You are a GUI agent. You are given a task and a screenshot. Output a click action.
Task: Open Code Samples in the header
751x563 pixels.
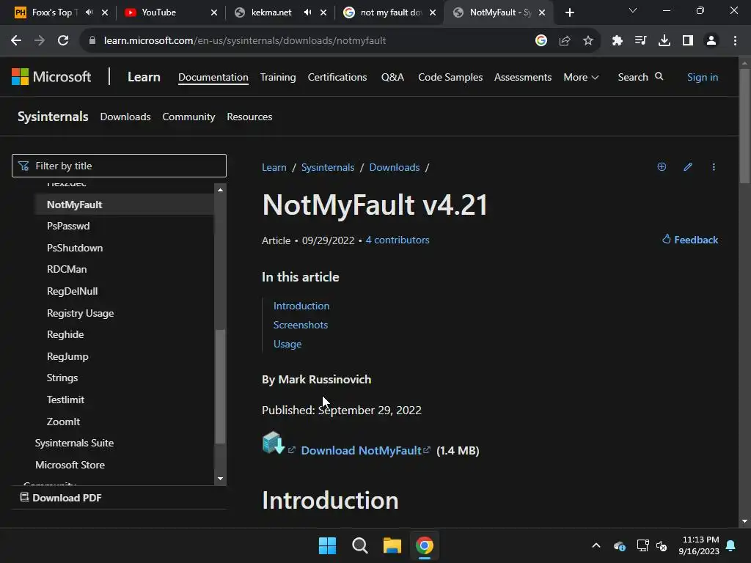click(x=450, y=77)
